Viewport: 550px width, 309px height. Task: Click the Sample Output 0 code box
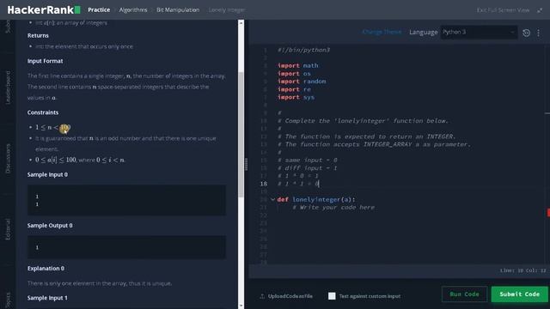pos(126,247)
